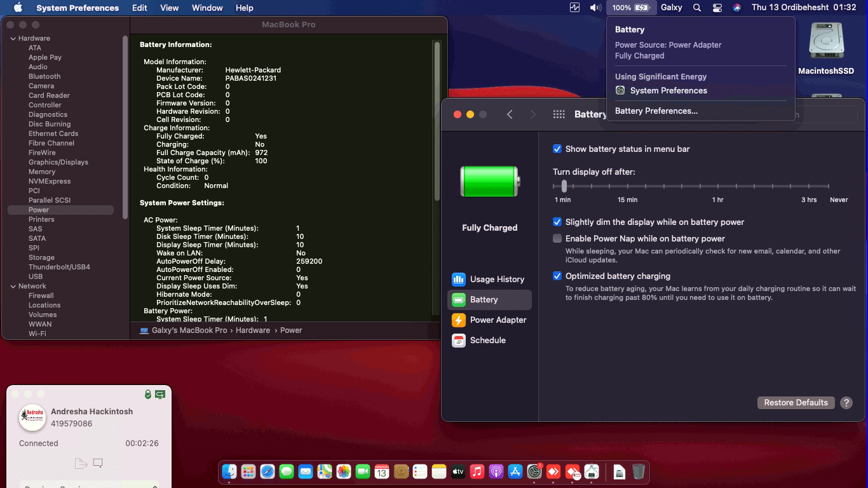Open the Mail app in dock
868x488 pixels.
306,471
